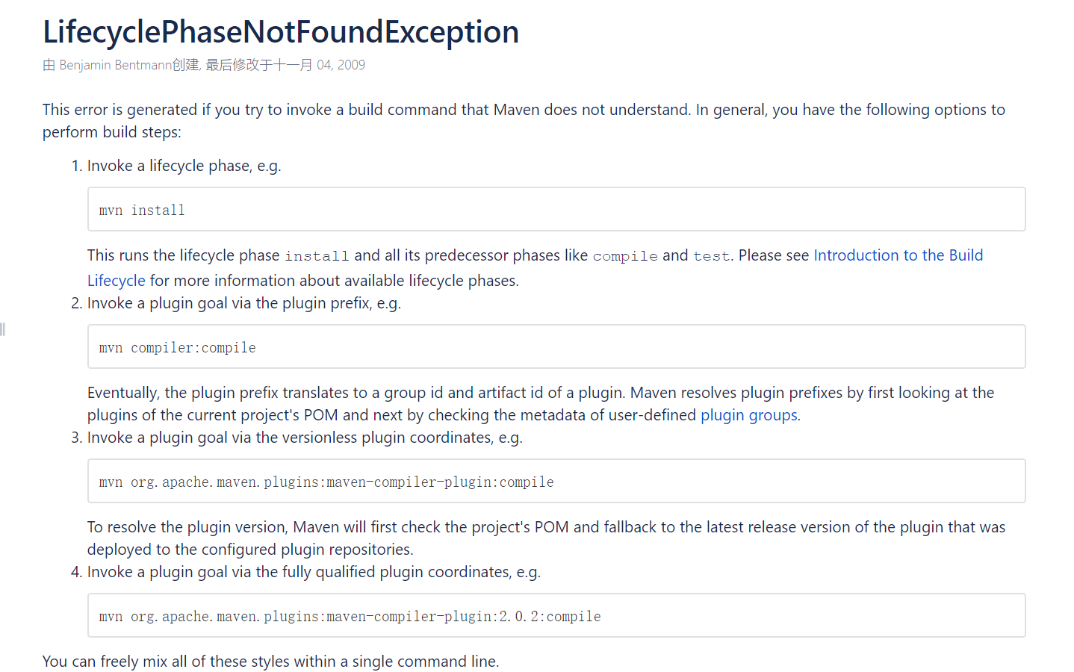Click the maven-compiler-plugin:2.0.2:compile code block

click(x=556, y=616)
